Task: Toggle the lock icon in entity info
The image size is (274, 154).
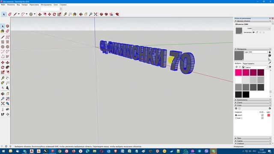Action: pos(257,33)
